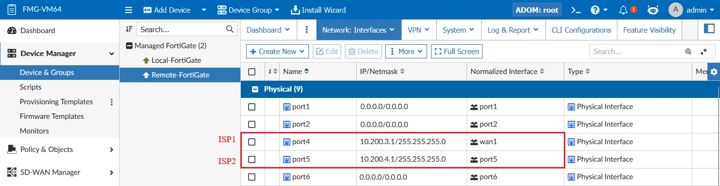
Task: Click the admin avatar circle
Action: click(x=676, y=10)
